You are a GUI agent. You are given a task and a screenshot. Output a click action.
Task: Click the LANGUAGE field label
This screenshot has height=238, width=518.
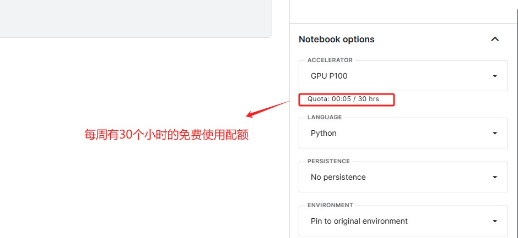click(325, 117)
